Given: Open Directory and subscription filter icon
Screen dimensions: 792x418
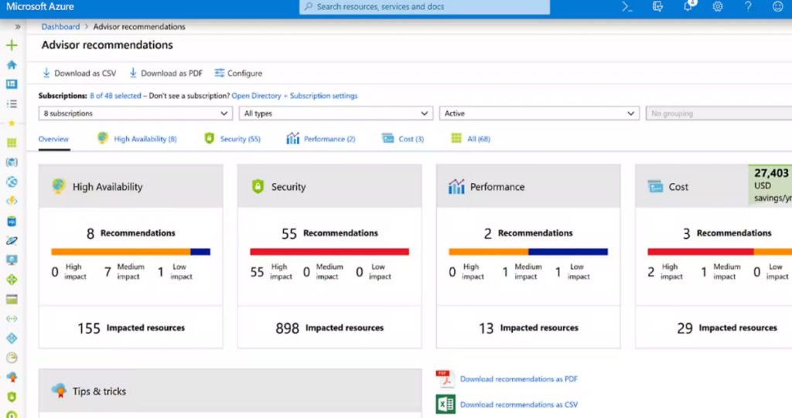Looking at the screenshot, I should pyautogui.click(x=657, y=6).
